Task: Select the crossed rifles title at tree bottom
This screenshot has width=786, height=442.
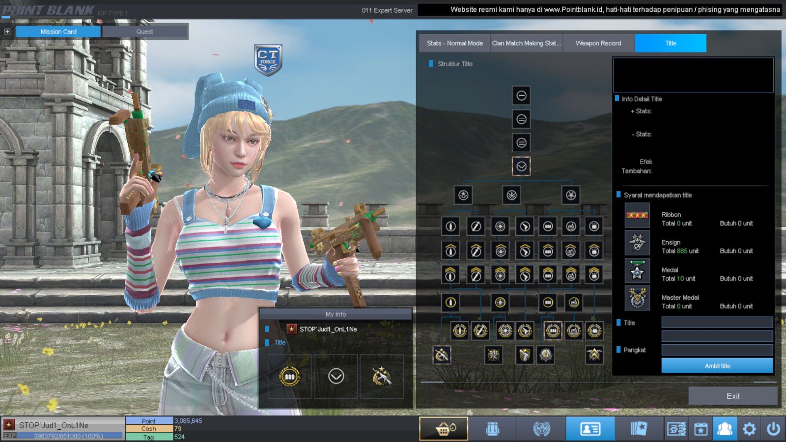Action: pos(441,355)
